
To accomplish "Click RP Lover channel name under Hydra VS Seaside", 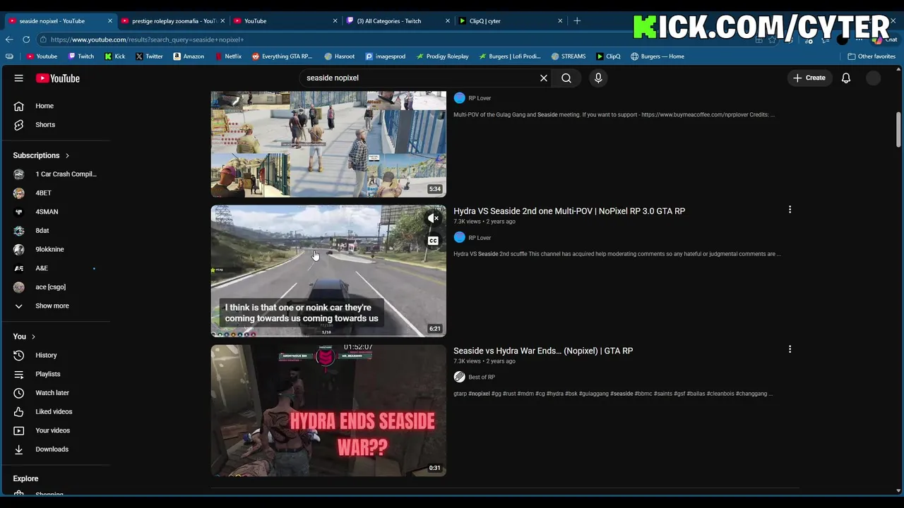I will pos(480,238).
